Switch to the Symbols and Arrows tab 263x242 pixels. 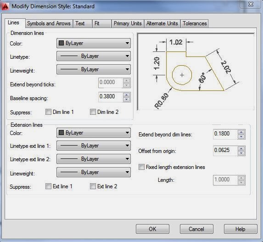(x=49, y=23)
